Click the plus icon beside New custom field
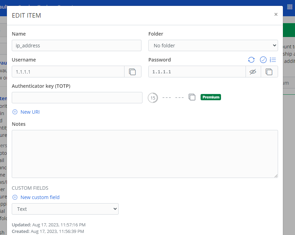The width and height of the screenshot is (295, 235). click(15, 197)
